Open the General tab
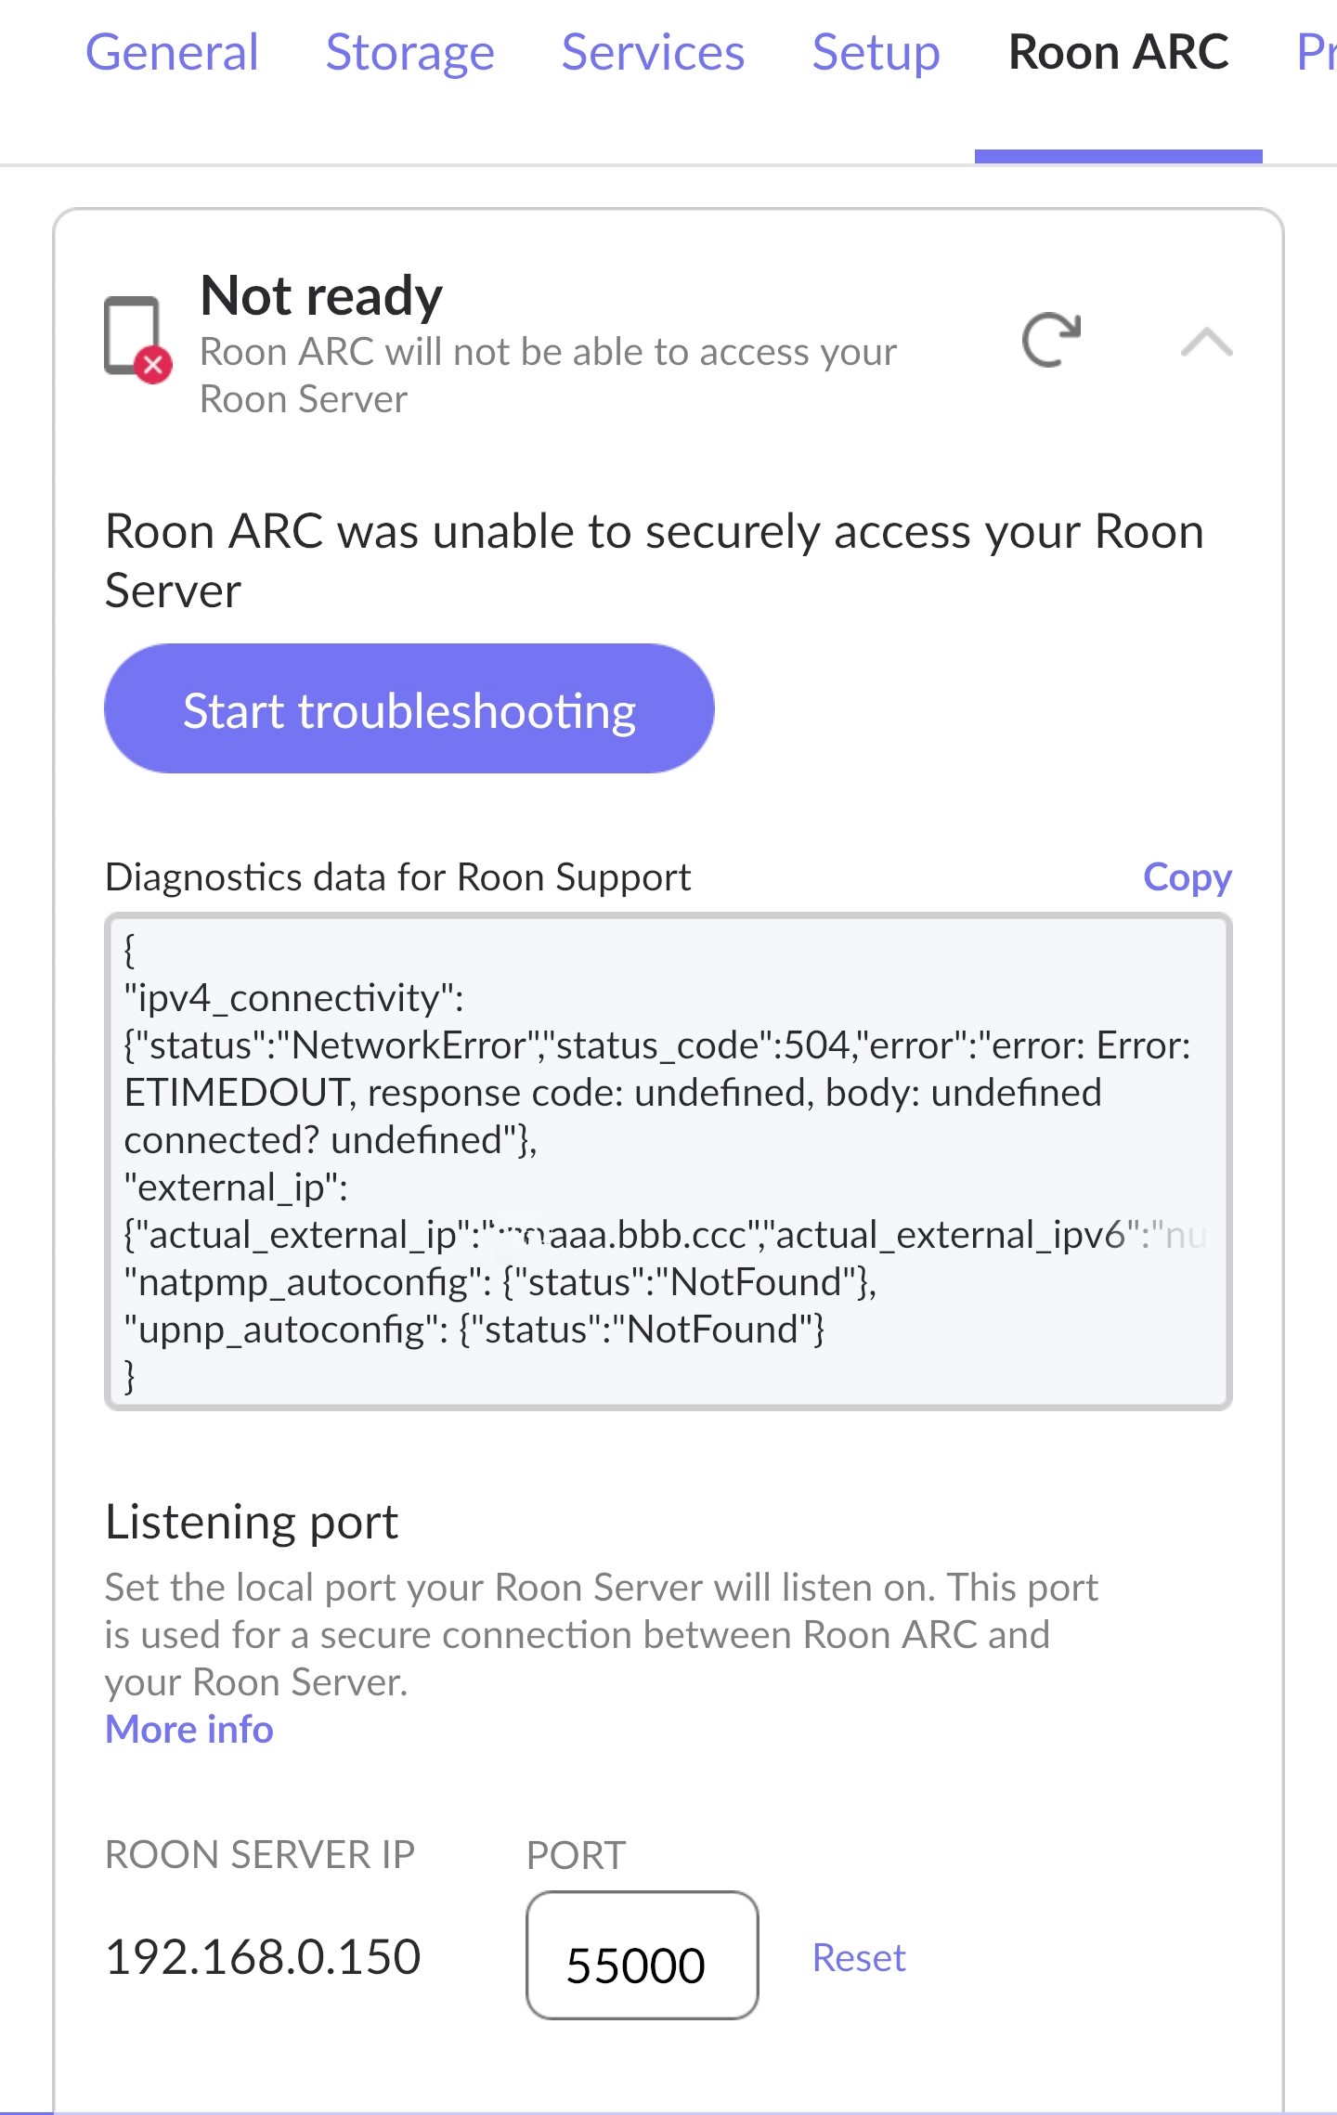The width and height of the screenshot is (1337, 2115). point(172,52)
